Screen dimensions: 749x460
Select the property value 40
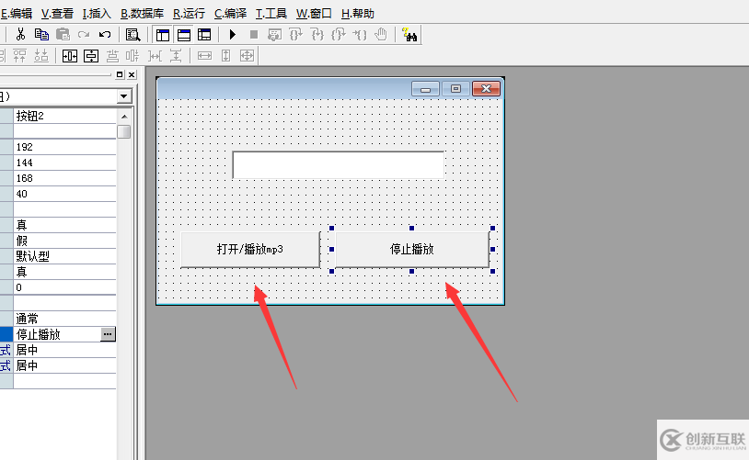click(x=64, y=194)
